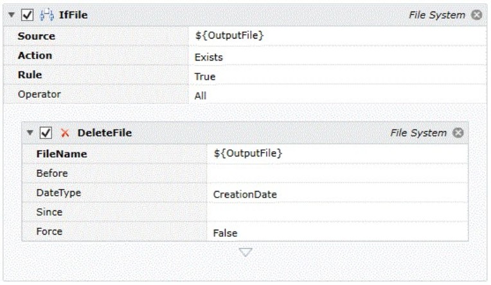Open the Operator value All
This screenshot has height=285, width=491.
(x=337, y=95)
